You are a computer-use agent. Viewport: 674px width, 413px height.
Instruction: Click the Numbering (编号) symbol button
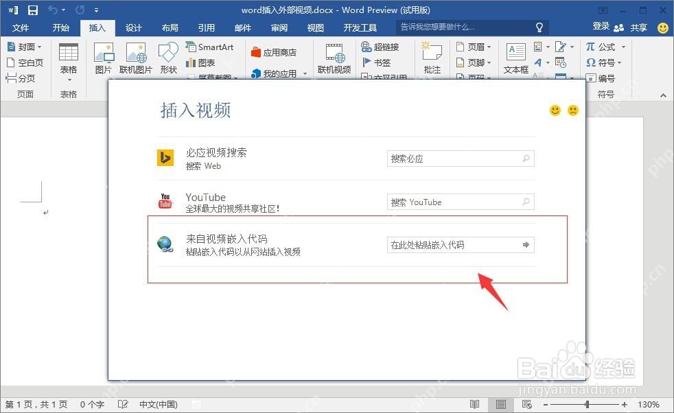click(x=601, y=78)
